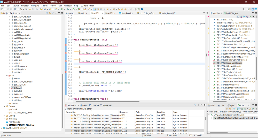Click the Save icon in main toolbar

point(8,9)
